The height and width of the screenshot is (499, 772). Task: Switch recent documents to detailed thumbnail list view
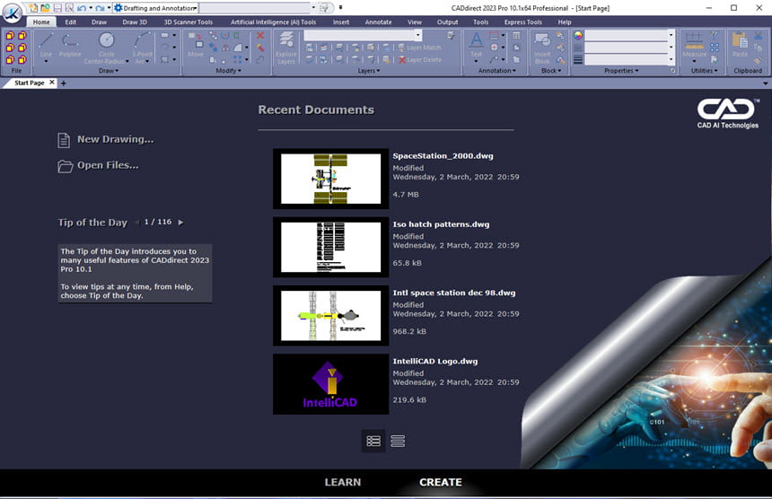click(x=373, y=441)
